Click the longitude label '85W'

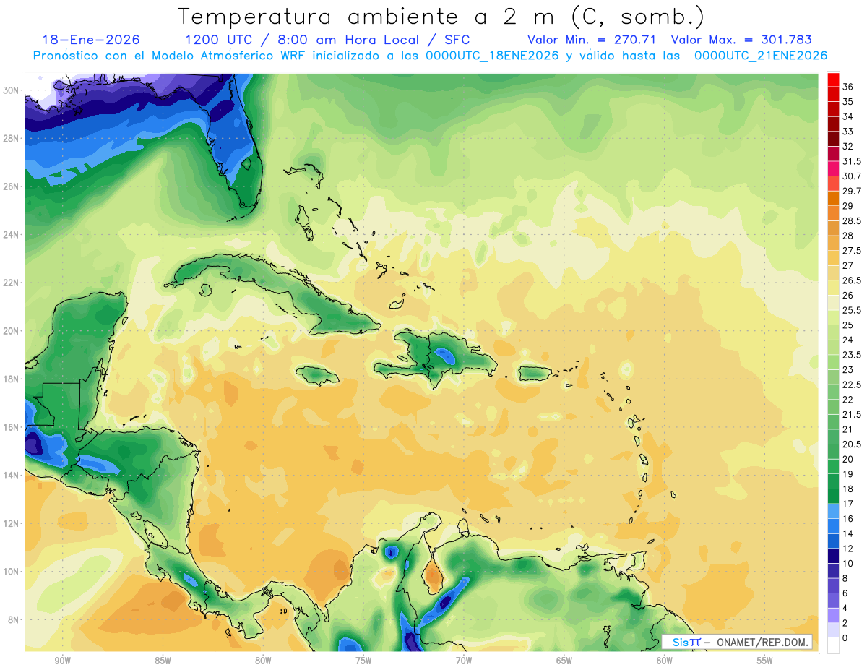point(163,661)
